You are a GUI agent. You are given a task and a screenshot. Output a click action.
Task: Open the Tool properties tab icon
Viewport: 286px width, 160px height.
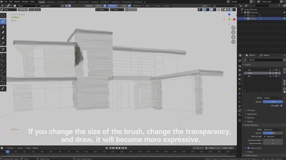pos(240,61)
